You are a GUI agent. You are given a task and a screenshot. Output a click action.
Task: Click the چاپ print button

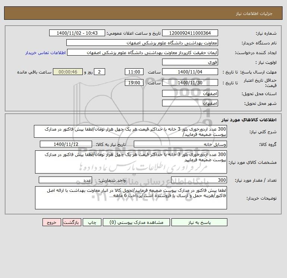click(92, 222)
